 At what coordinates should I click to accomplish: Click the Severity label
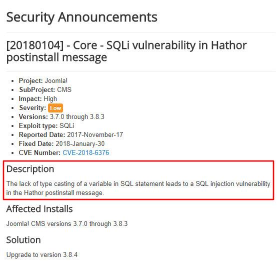[x=32, y=108]
